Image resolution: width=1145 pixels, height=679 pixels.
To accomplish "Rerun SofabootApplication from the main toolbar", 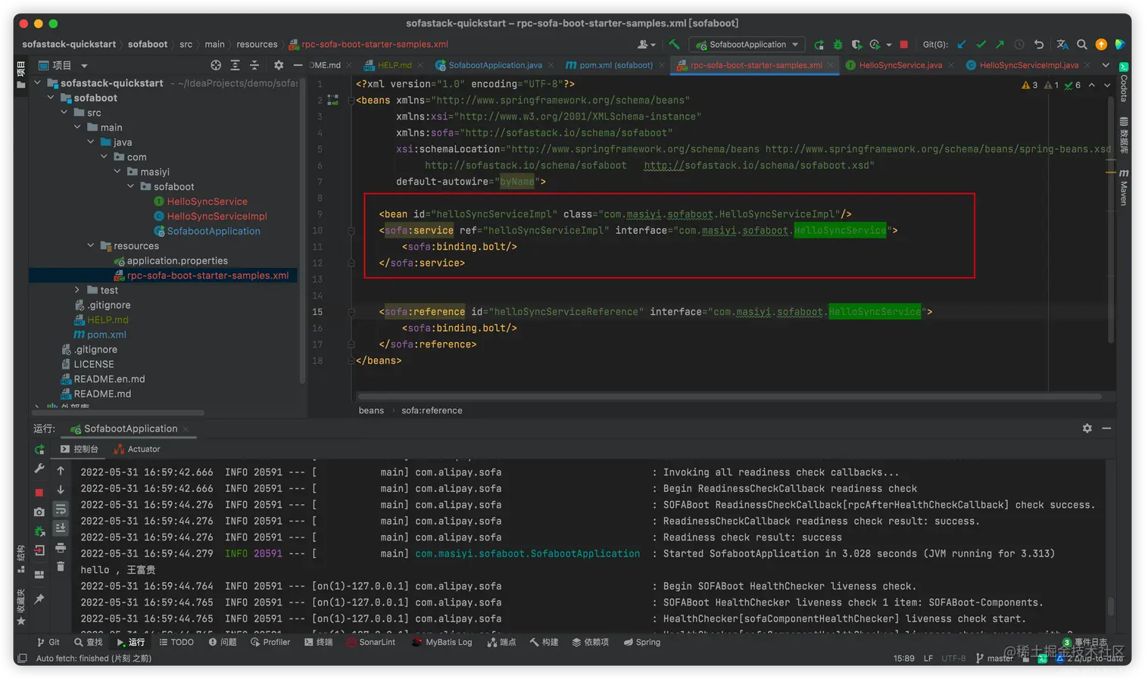I will (x=819, y=45).
